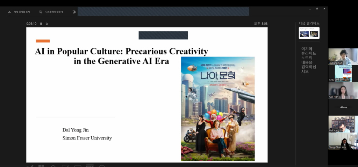Image resolution: width=358 pixels, height=167 pixels.
Task: Click the elapsed time 0:03:10
Action: (x=31, y=24)
